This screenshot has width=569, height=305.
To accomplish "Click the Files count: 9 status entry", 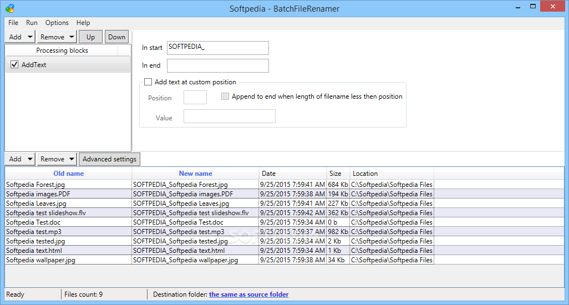I will tap(83, 294).
